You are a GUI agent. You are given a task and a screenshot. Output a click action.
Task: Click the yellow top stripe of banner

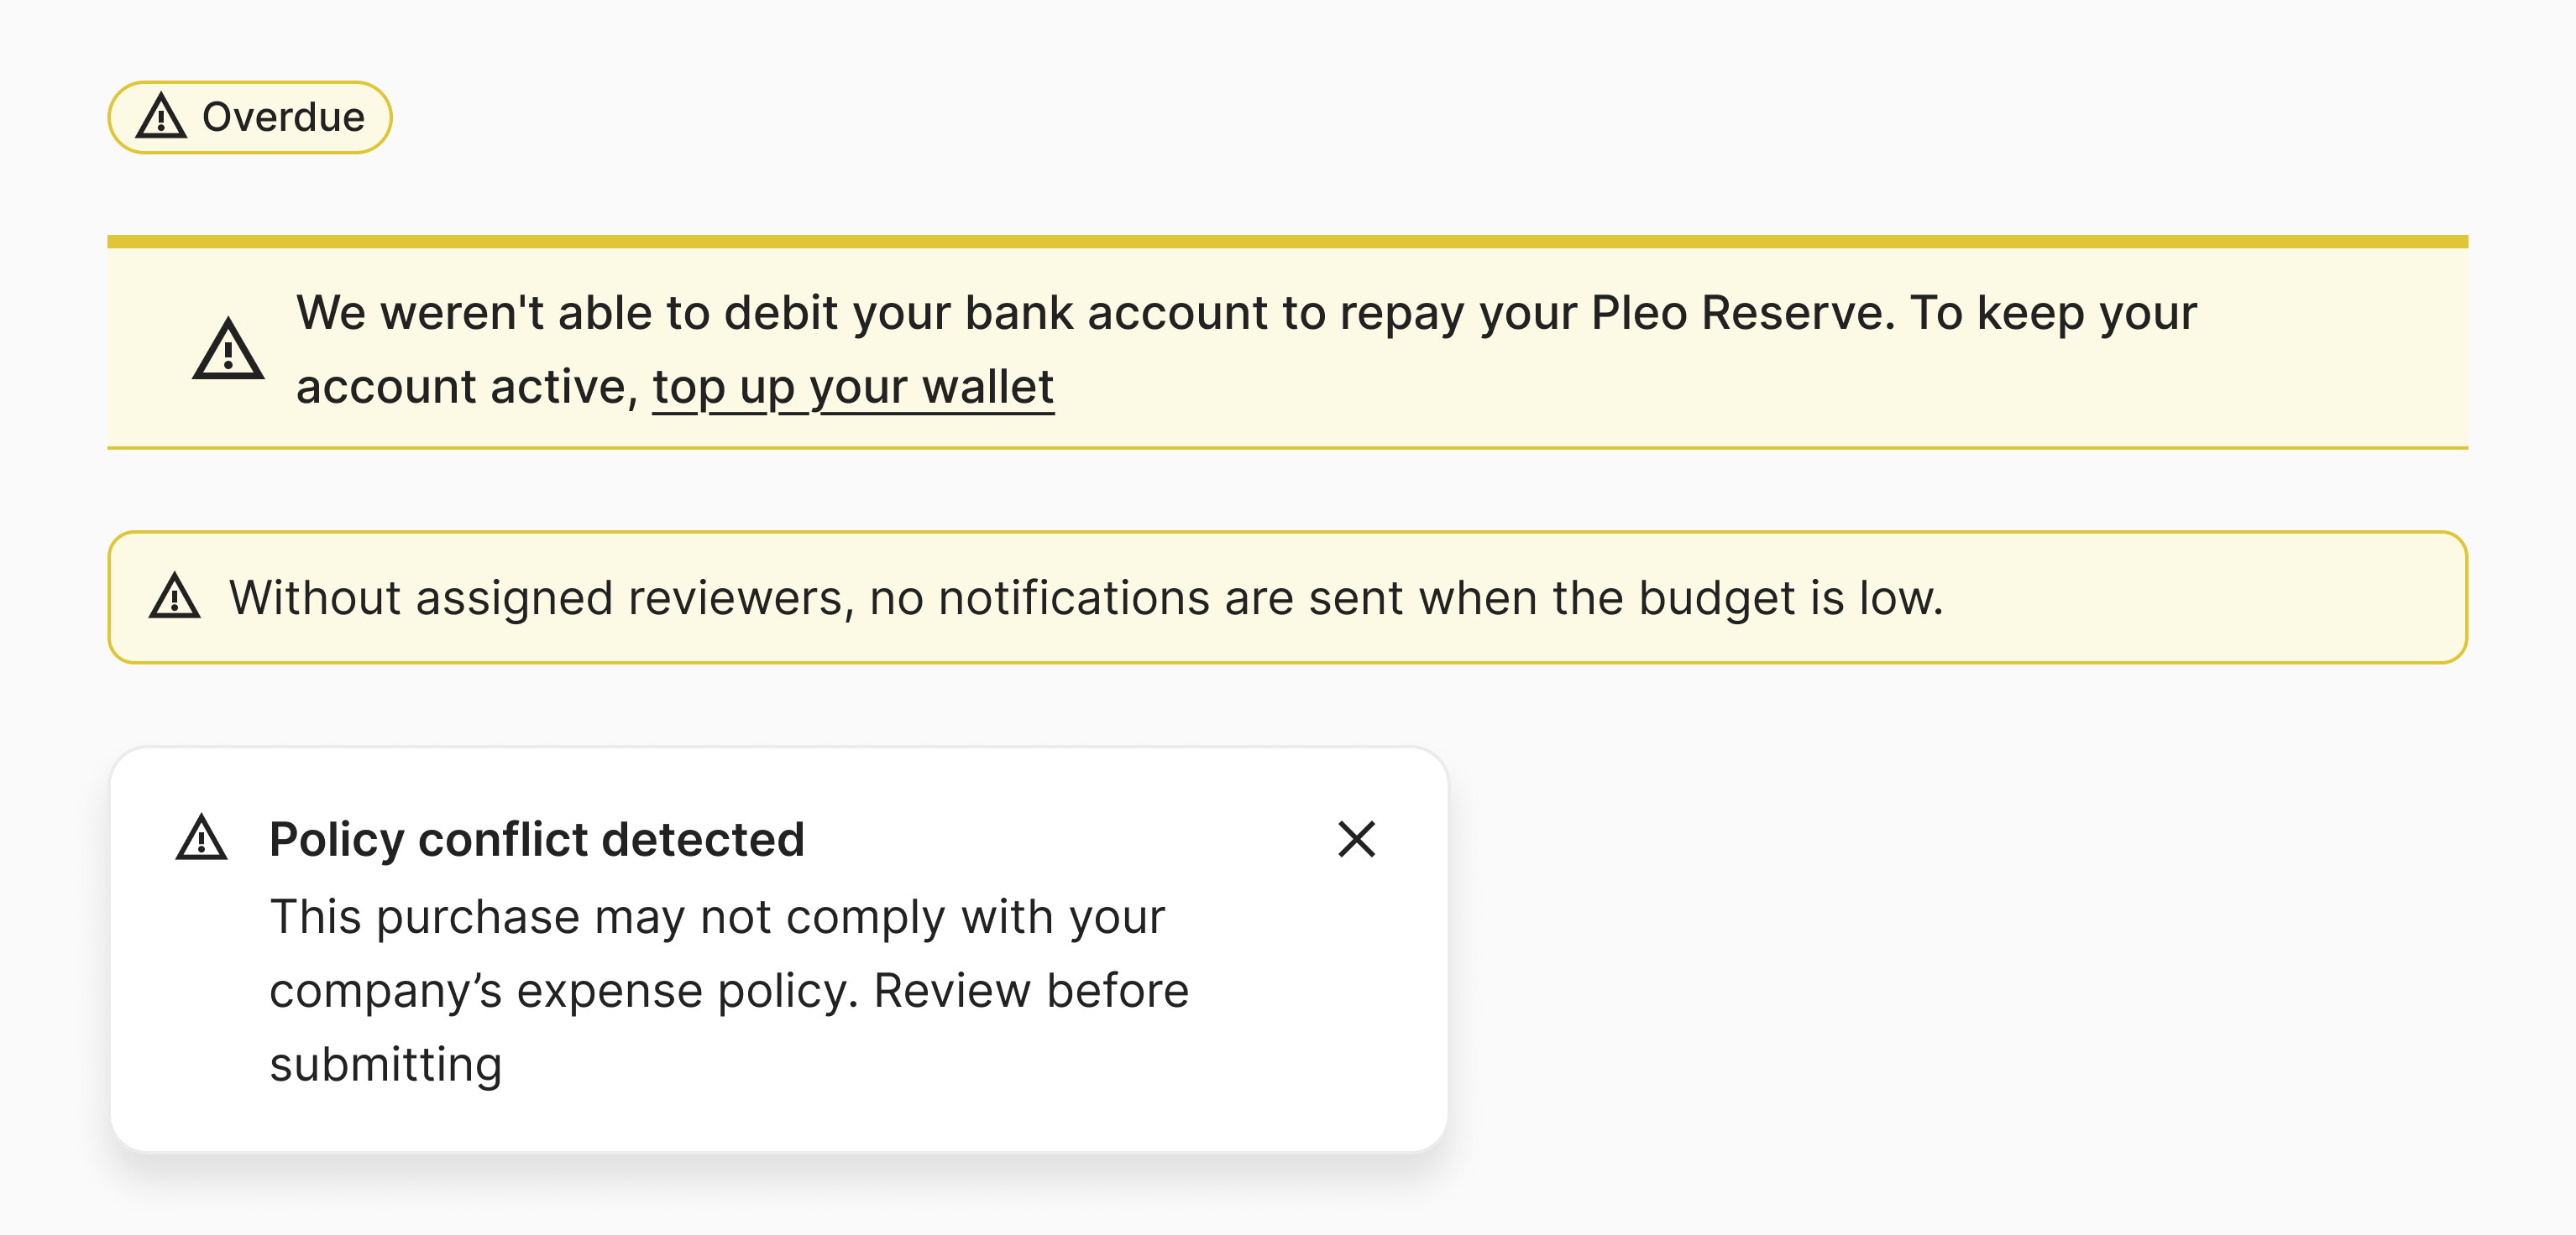[1287, 242]
